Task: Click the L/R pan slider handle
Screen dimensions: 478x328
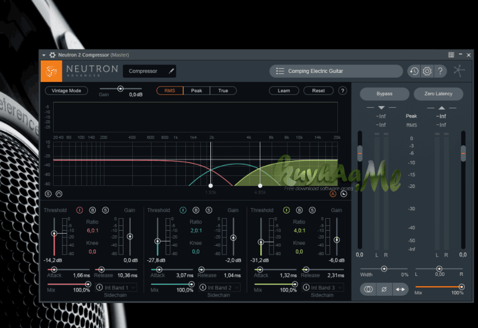Action: pos(439,269)
